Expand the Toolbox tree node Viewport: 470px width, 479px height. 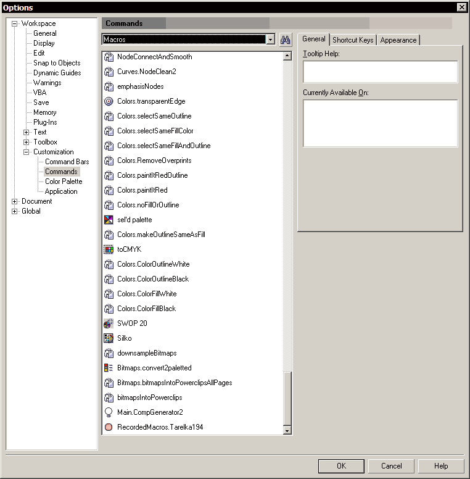point(27,142)
